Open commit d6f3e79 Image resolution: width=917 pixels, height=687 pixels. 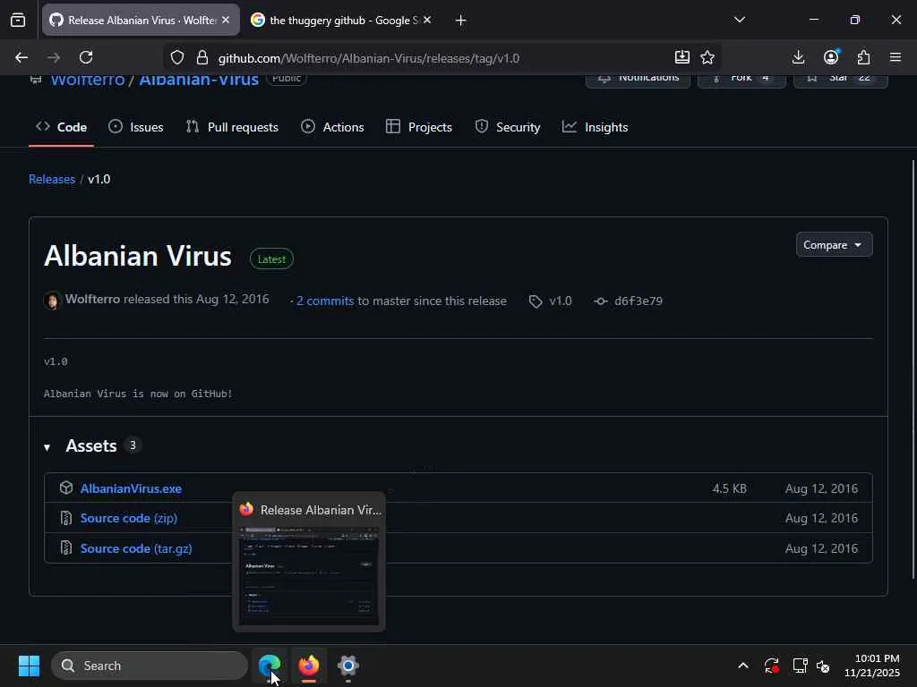638,301
